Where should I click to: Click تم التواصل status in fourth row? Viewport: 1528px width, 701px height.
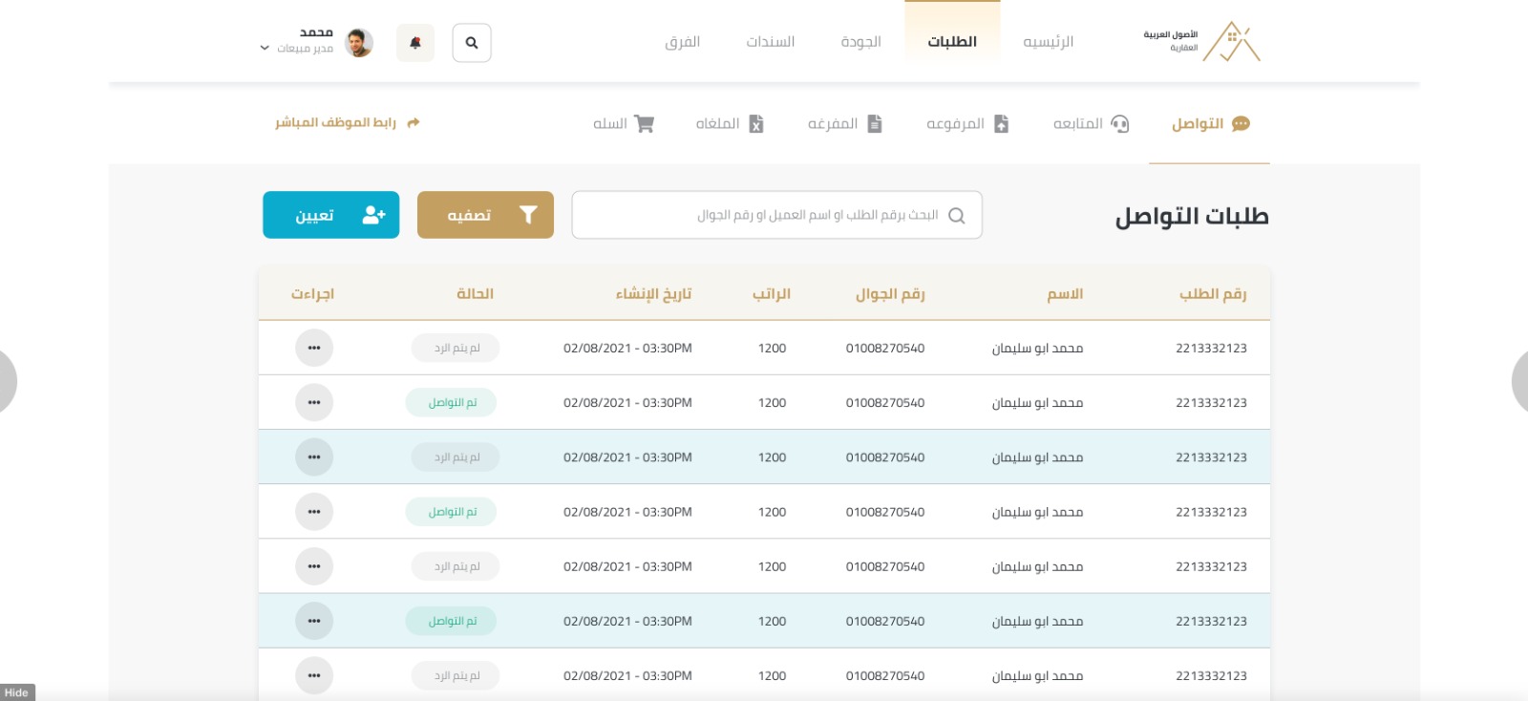click(x=452, y=512)
